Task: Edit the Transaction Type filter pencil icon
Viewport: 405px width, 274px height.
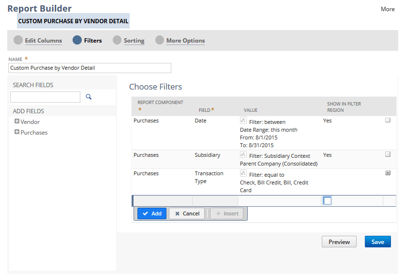Action: click(x=243, y=173)
